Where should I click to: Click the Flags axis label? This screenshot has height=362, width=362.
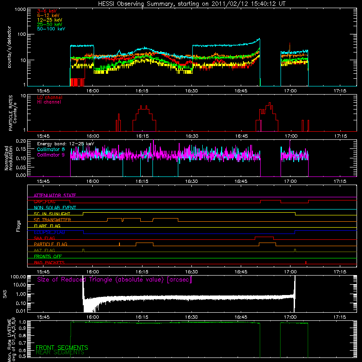19,226
